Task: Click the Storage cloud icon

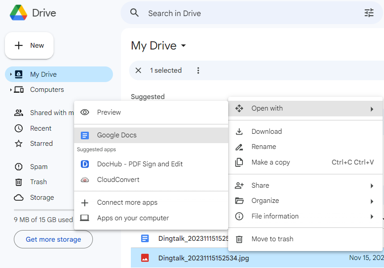Action: coord(19,198)
